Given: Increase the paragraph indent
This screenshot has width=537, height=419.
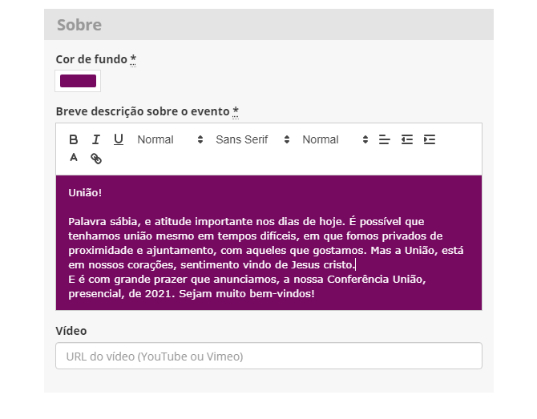Looking at the screenshot, I should 430,139.
